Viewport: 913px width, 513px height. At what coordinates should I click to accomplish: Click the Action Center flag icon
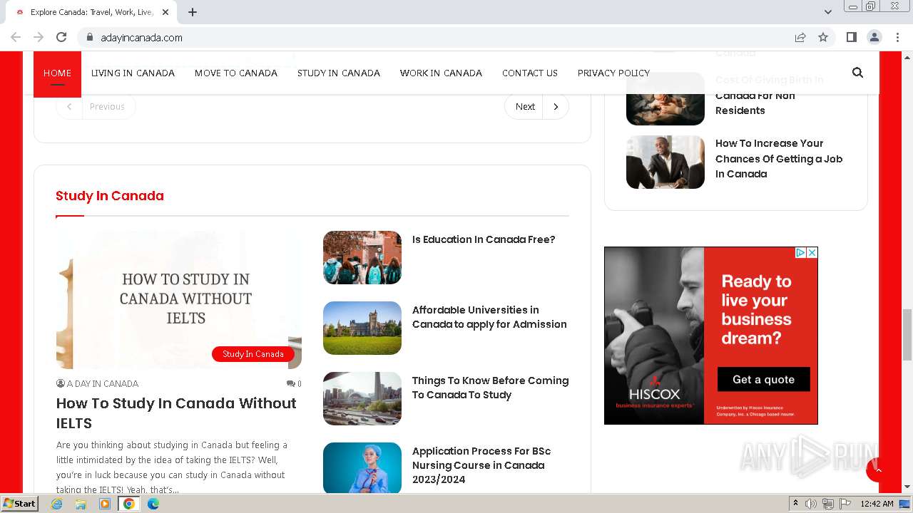tap(845, 504)
